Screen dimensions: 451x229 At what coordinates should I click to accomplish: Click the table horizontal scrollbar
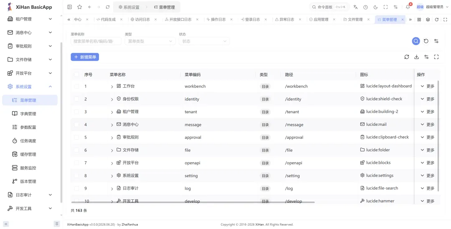(x=193, y=202)
